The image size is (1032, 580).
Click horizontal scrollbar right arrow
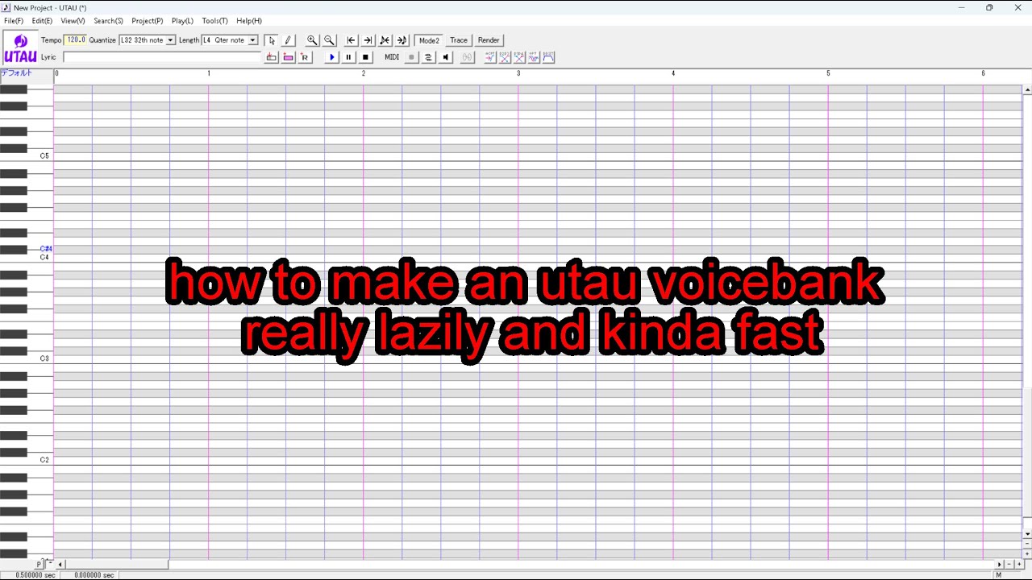point(1000,564)
